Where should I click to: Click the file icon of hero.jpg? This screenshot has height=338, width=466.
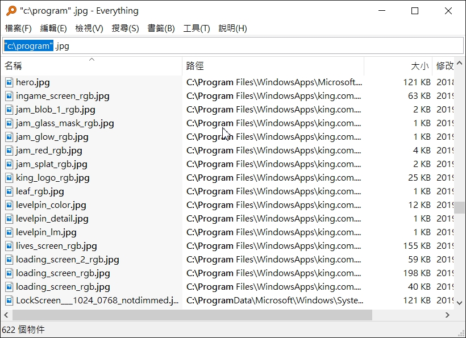click(9, 82)
